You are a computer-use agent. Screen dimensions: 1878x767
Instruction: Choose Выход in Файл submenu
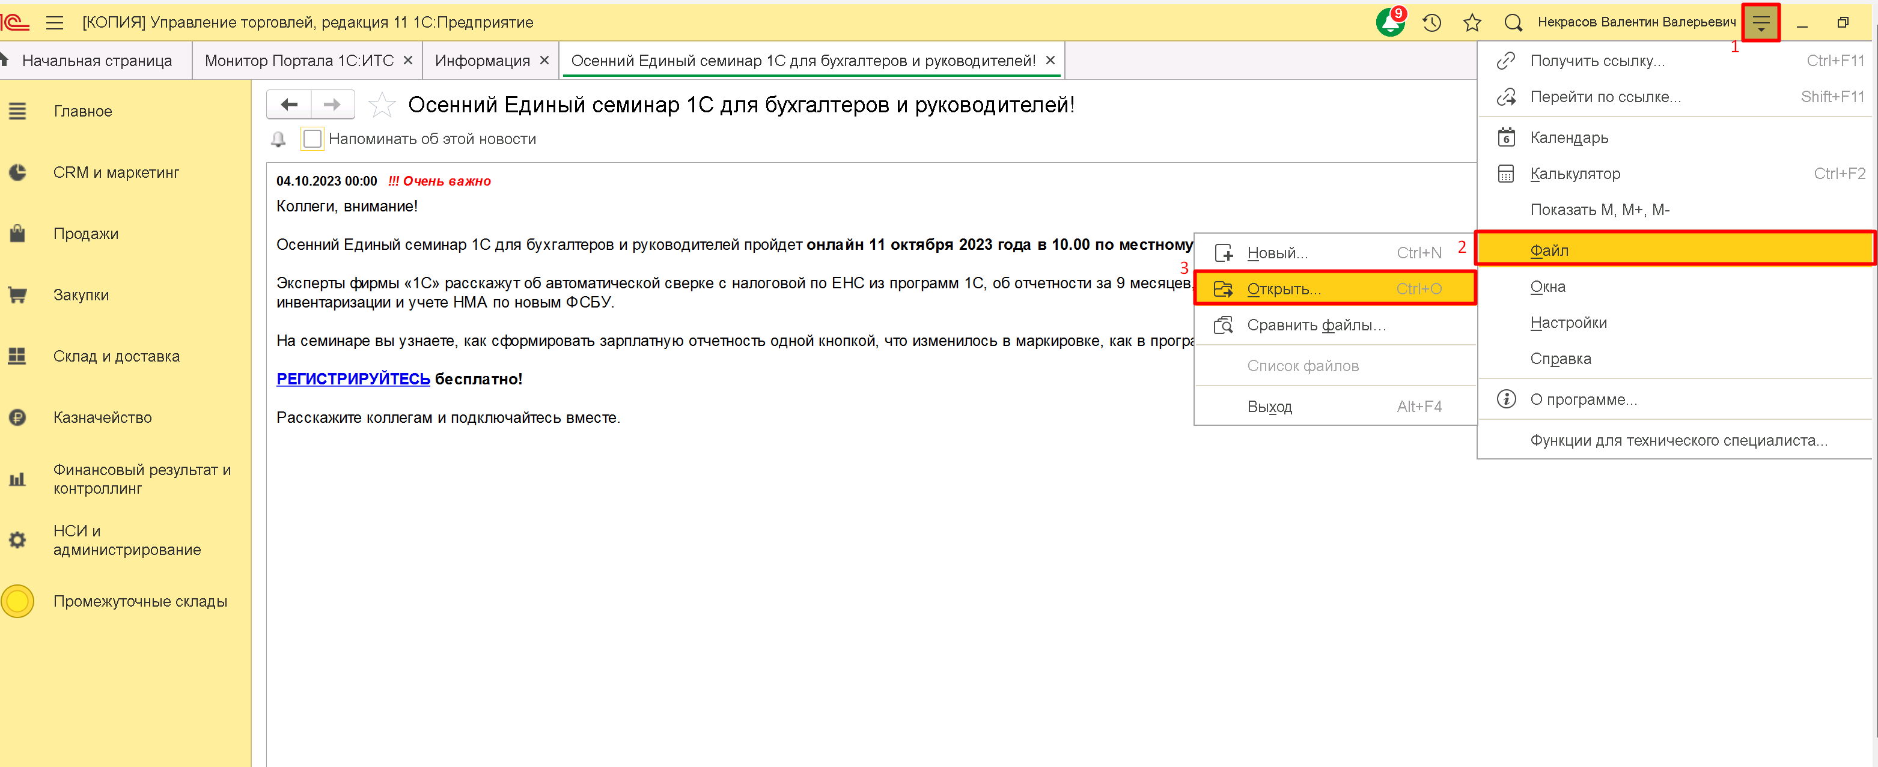tap(1335, 407)
